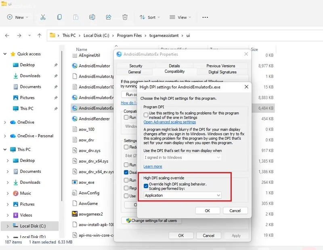Expand the Sort dropdown in toolbar
This screenshot has height=250, width=323.
coord(150,17)
